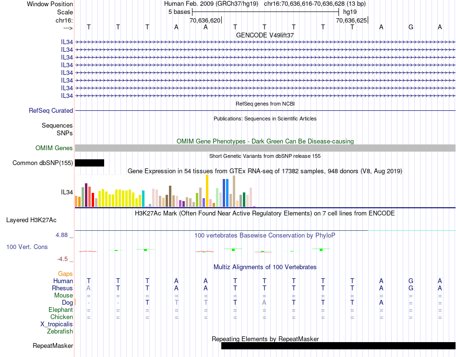
Task: Click the Scale label
Action: (x=65, y=12)
